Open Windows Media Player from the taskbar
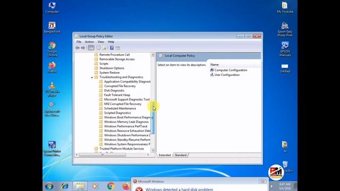The width and height of the screenshot is (340, 191). 95,186
